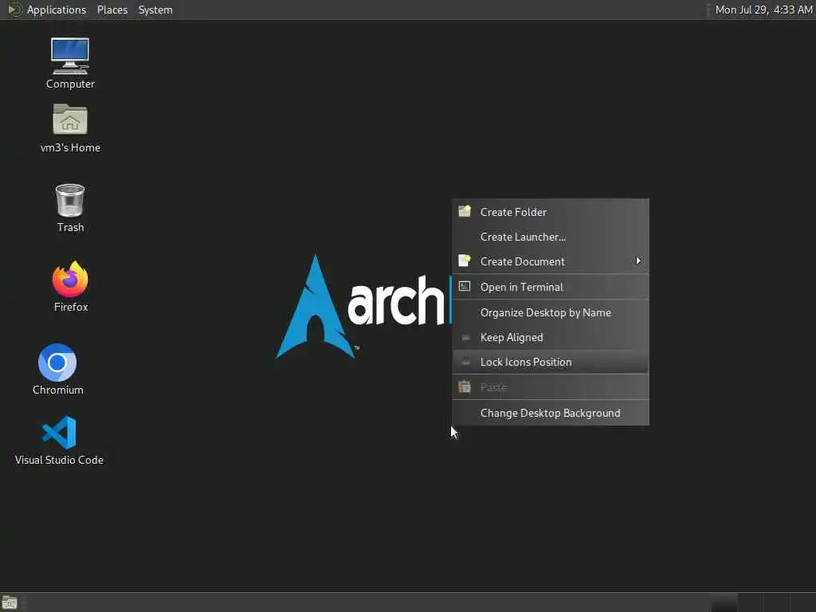Click the Applications menu logo icon
The image size is (816, 612).
(x=14, y=10)
